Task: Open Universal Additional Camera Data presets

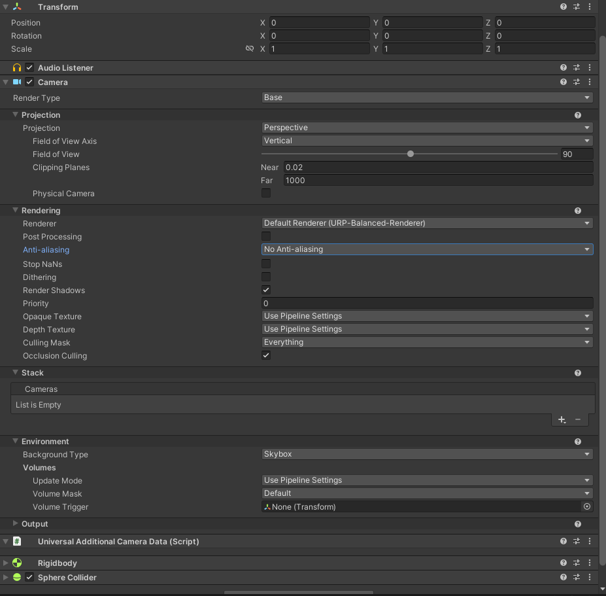Action: pyautogui.click(x=577, y=541)
